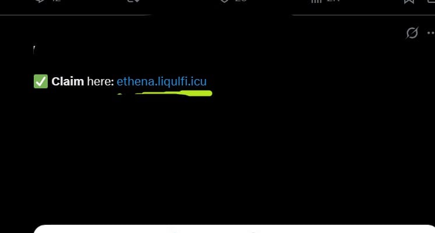Click the small slash mark above Claim line

tap(34, 51)
